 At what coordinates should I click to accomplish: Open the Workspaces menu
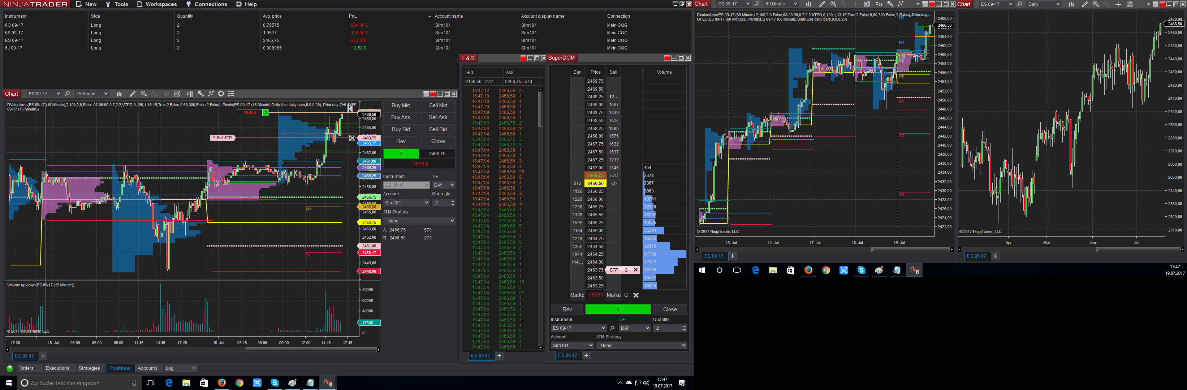157,4
